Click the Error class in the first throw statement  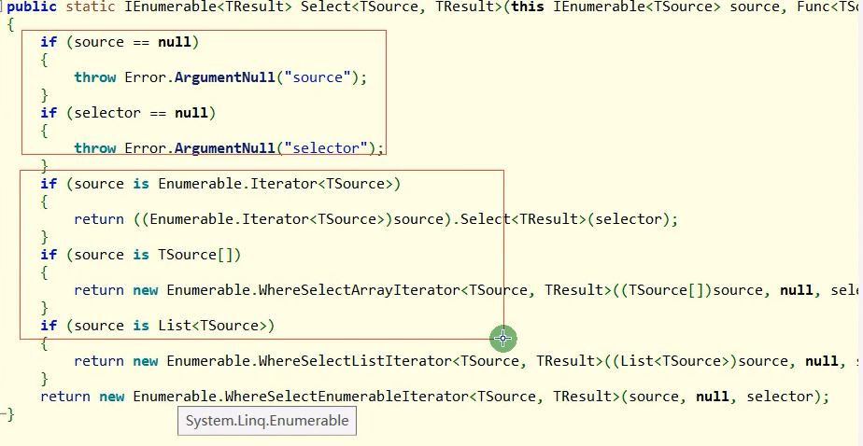[x=146, y=77]
